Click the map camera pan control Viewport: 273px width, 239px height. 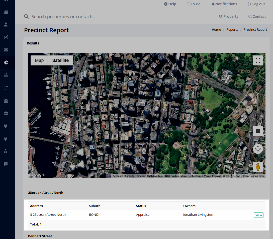tap(258, 149)
